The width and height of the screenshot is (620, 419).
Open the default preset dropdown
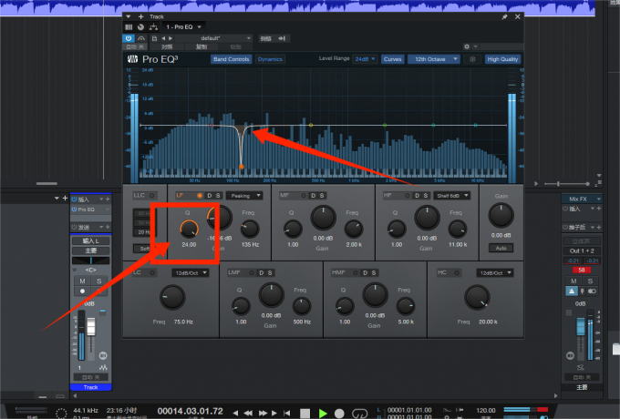pyautogui.click(x=213, y=38)
